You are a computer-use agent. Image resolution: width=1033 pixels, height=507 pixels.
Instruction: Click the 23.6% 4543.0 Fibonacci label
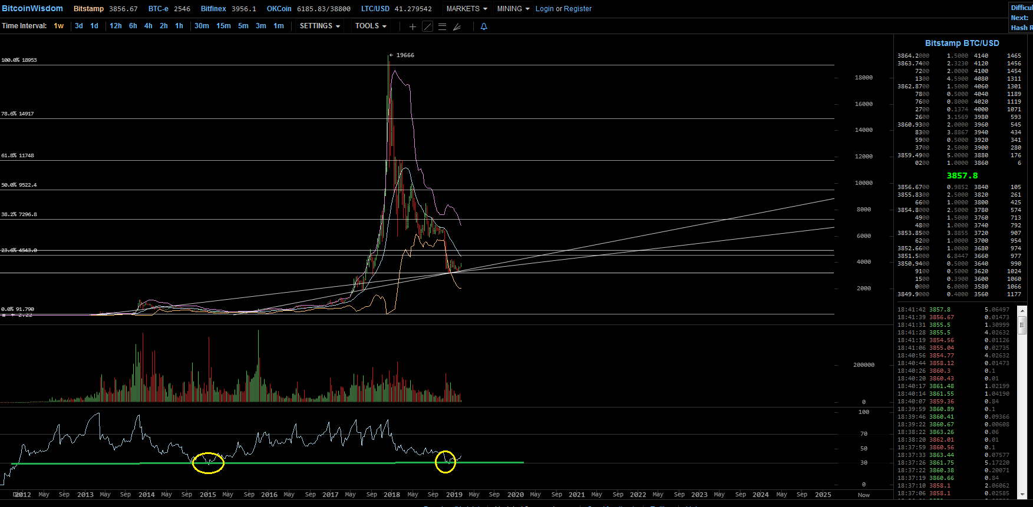(19, 250)
